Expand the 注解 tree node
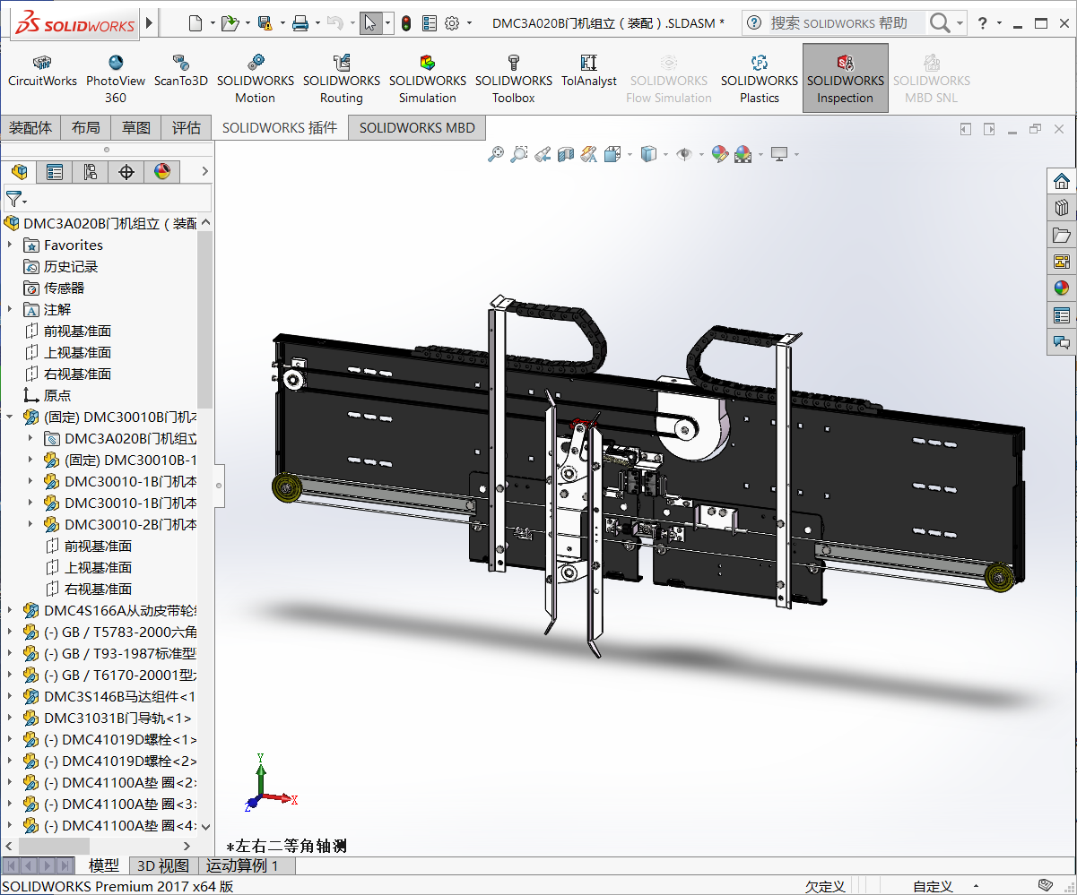 10,309
